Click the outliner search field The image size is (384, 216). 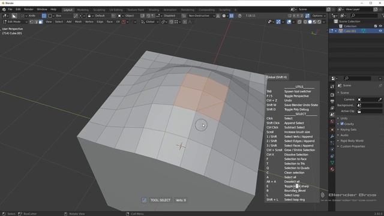364,16
